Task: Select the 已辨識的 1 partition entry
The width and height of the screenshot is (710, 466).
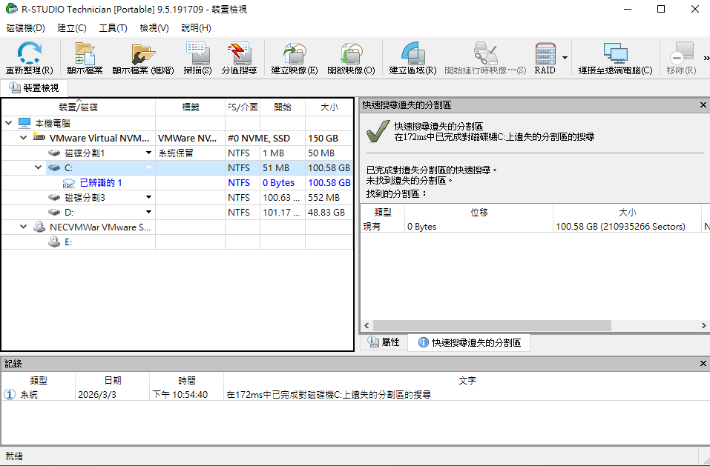Action: [100, 183]
